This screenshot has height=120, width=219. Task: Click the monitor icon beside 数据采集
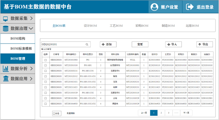point(5,19)
